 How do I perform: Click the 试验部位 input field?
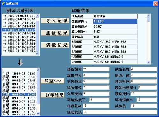click(x=96, y=88)
